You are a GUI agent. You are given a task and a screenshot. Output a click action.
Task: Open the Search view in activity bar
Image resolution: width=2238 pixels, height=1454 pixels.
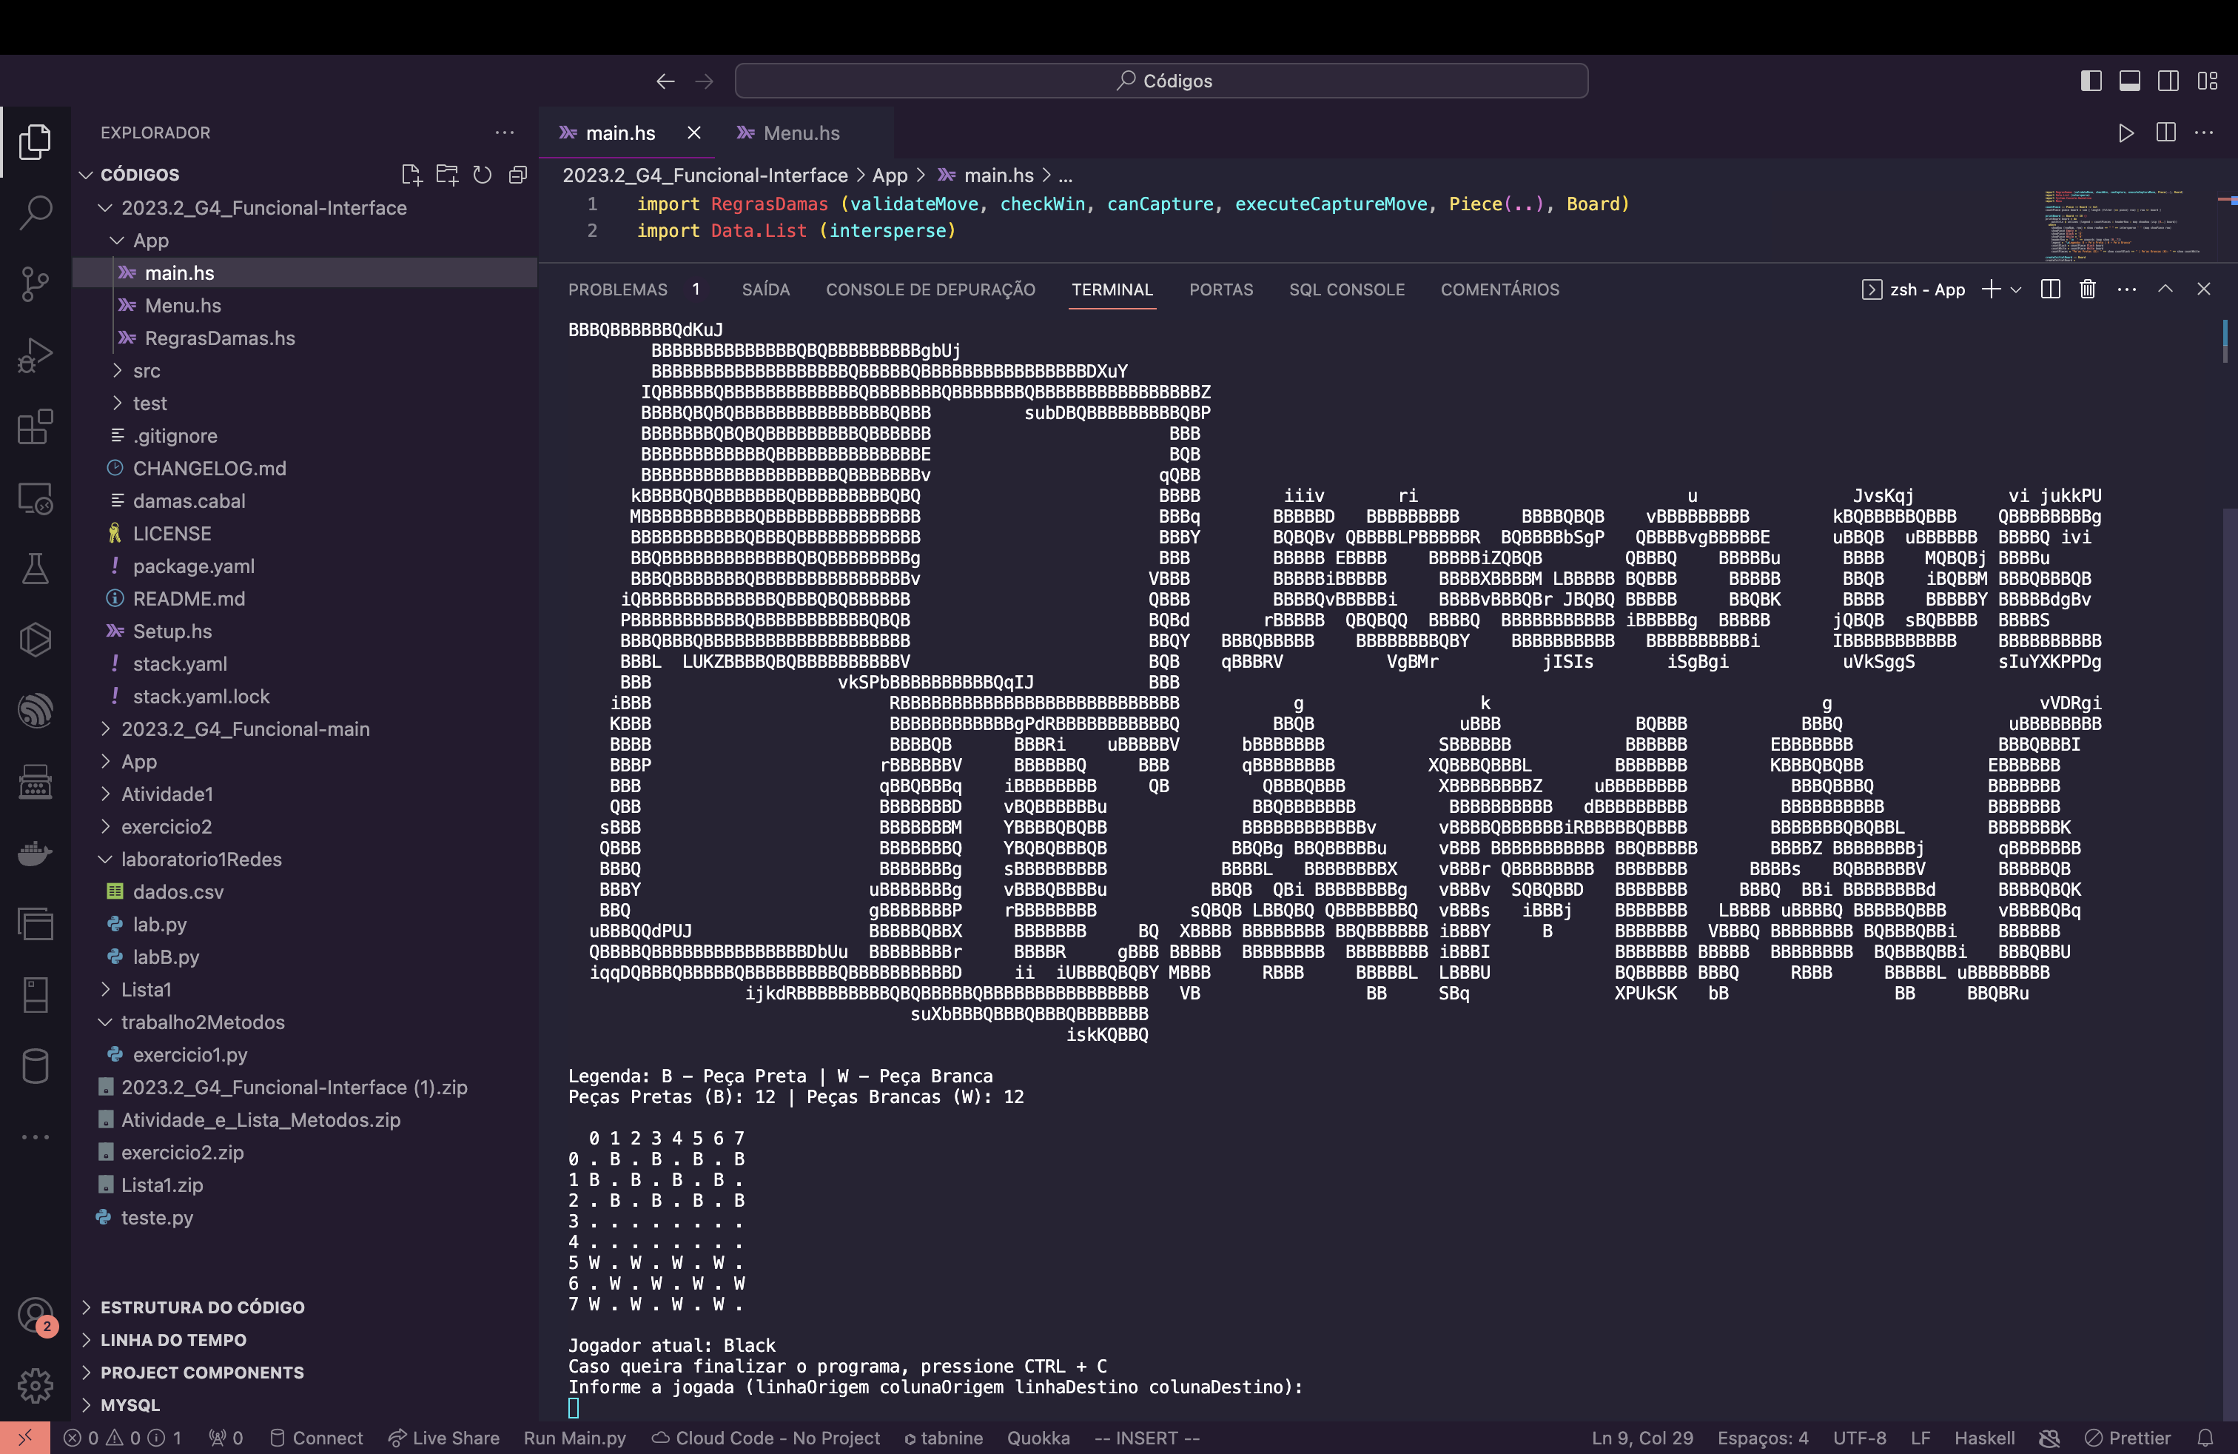(35, 212)
